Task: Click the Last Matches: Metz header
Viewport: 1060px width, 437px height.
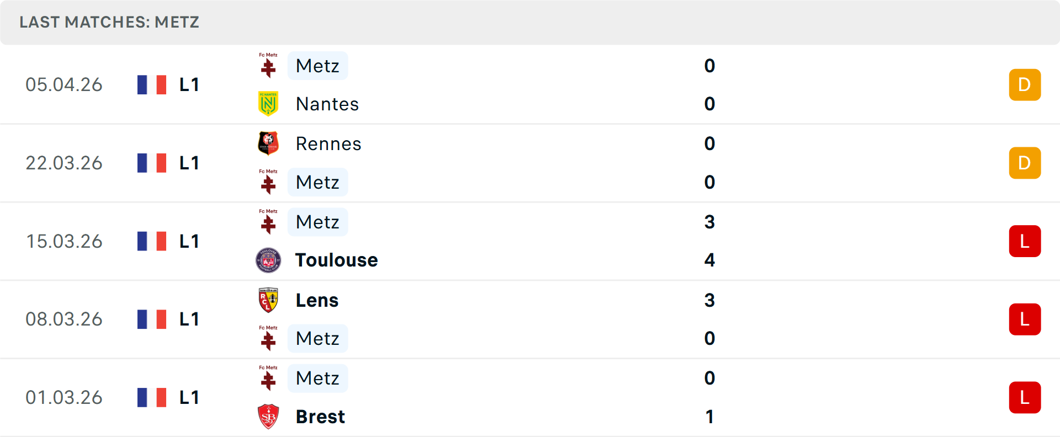Action: [109, 22]
